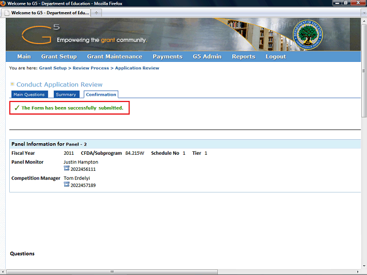Open the Reports menu
The height and width of the screenshot is (275, 367).
click(x=244, y=57)
